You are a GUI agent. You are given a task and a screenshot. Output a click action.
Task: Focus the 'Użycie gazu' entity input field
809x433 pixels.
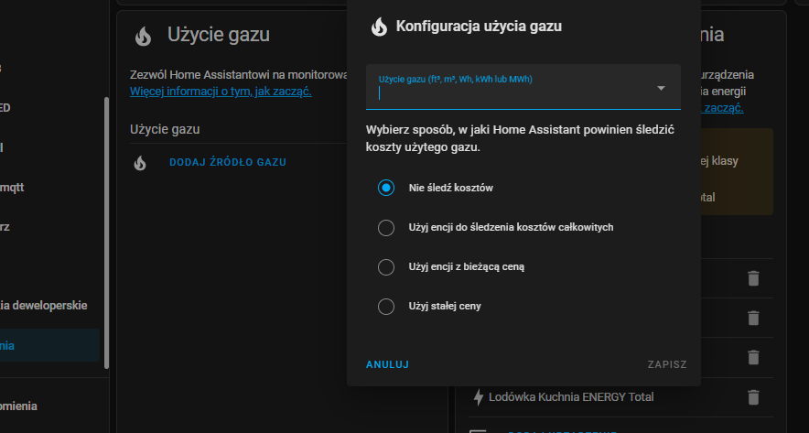click(x=523, y=87)
